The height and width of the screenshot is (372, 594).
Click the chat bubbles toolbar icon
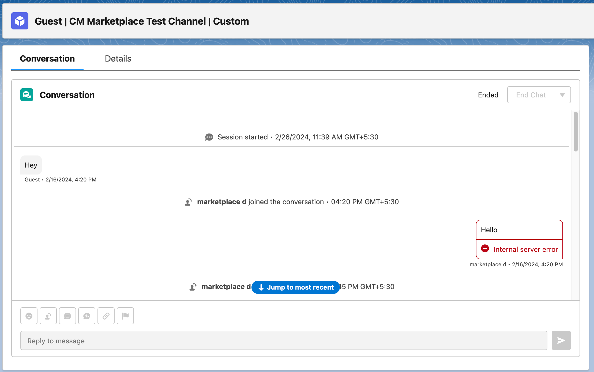pyautogui.click(x=87, y=316)
